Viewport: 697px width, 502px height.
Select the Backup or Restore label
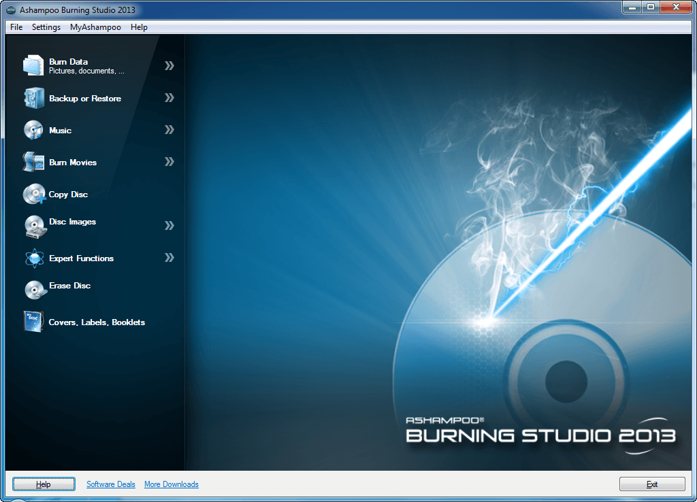tap(85, 99)
